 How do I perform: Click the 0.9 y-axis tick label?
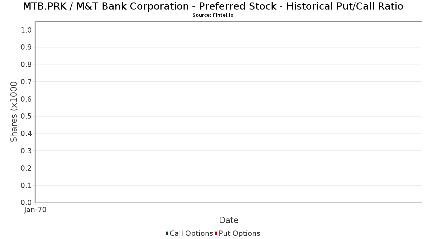click(26, 47)
